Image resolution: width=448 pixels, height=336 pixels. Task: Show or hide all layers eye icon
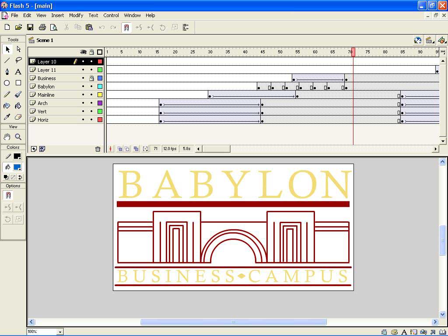tap(83, 52)
